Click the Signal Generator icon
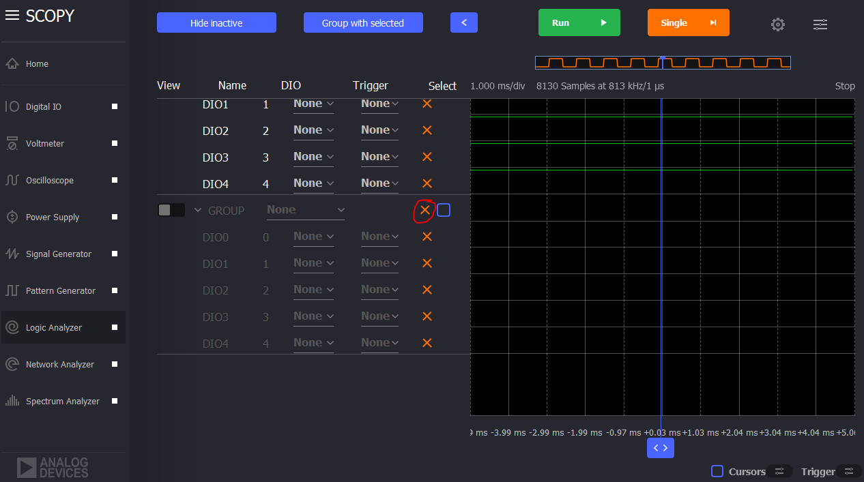The height and width of the screenshot is (482, 864). pyautogui.click(x=12, y=254)
